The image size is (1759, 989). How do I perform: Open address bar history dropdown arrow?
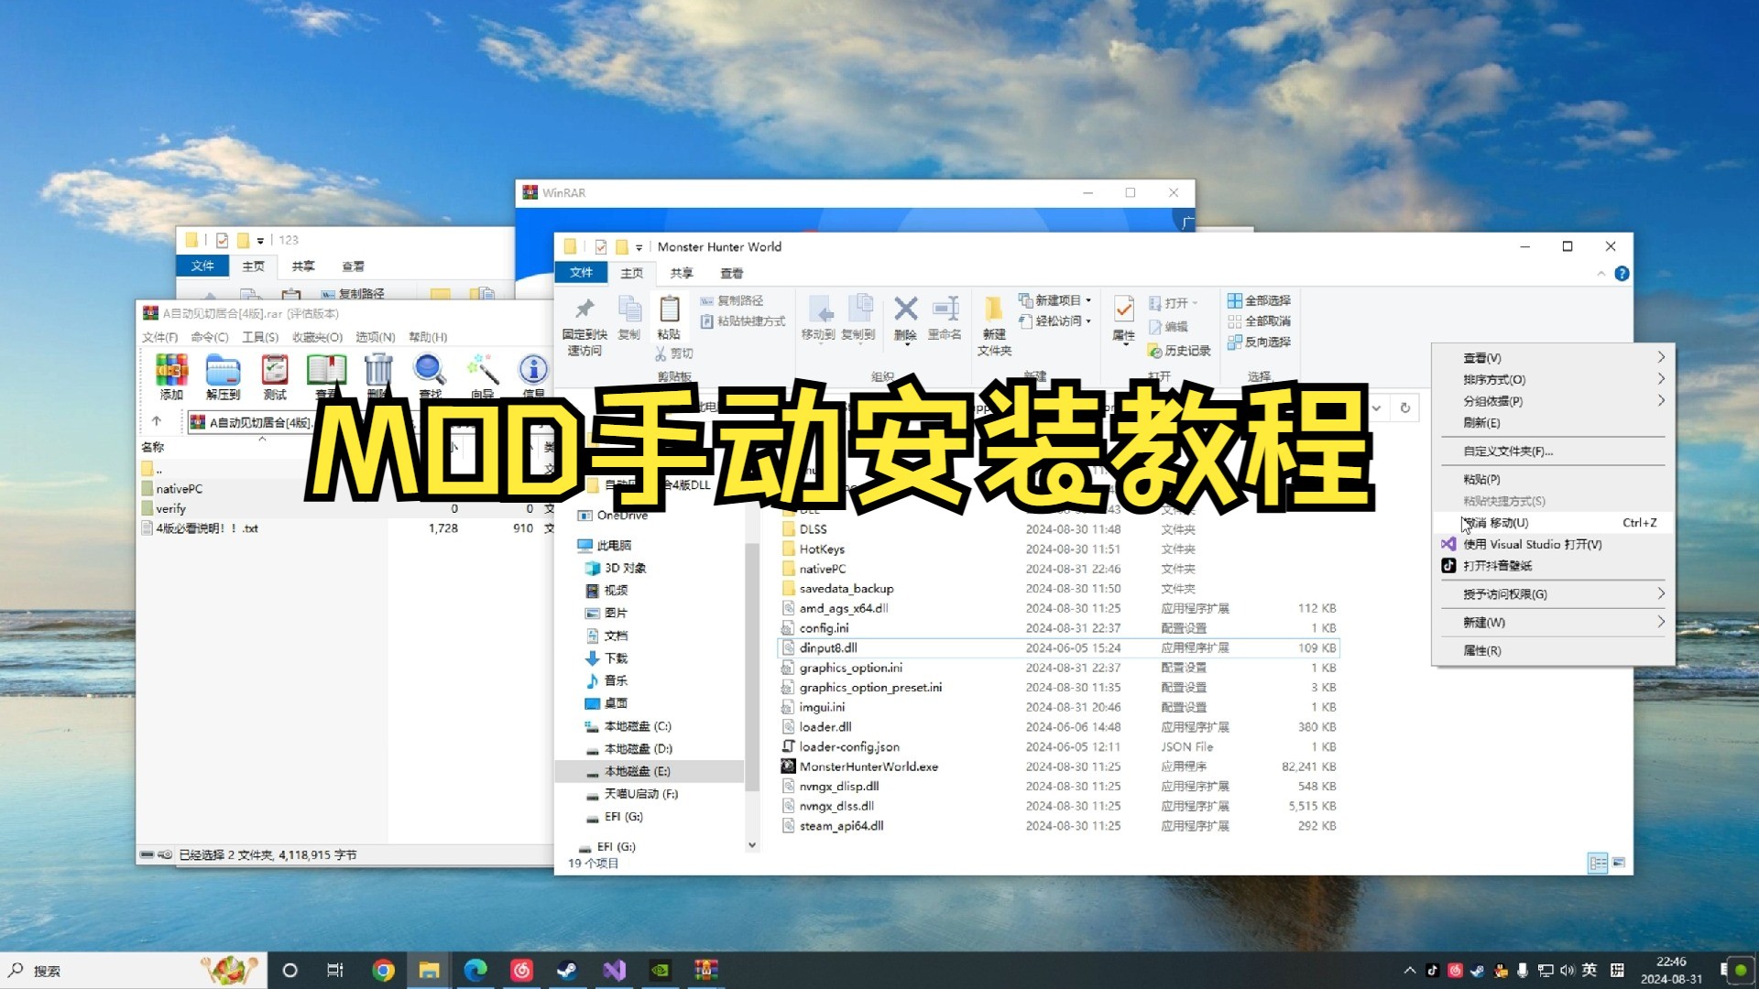(1376, 408)
